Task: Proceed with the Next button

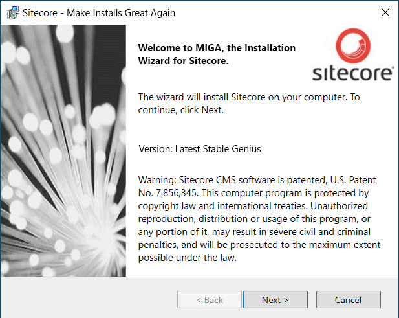Action: tap(275, 300)
